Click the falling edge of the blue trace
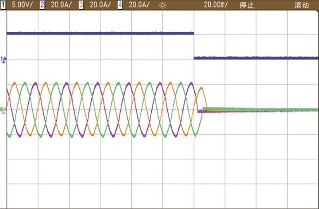Screen dimensions: 319x209 (x=194, y=45)
